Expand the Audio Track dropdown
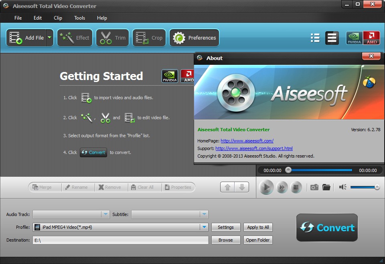 (x=105, y=214)
